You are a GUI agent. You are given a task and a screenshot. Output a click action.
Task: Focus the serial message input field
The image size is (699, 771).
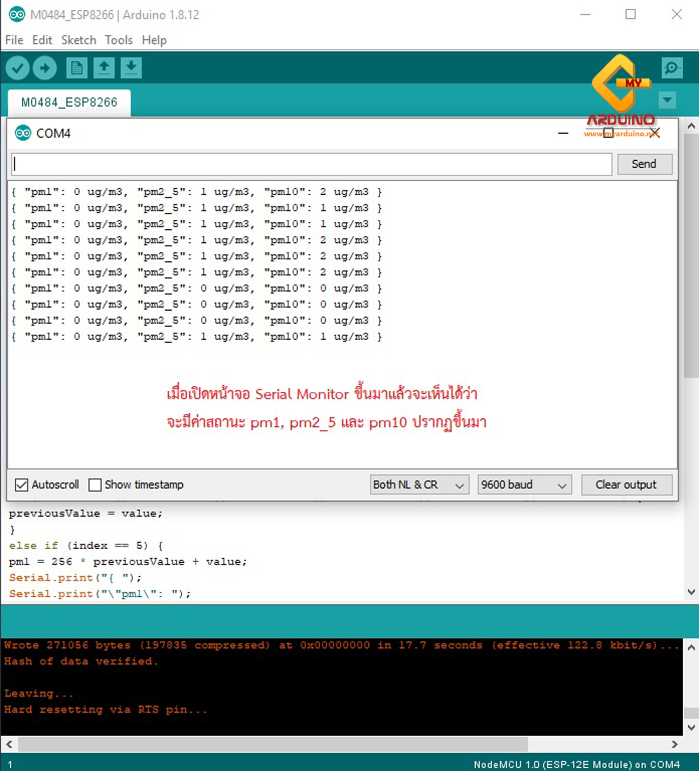click(x=311, y=164)
